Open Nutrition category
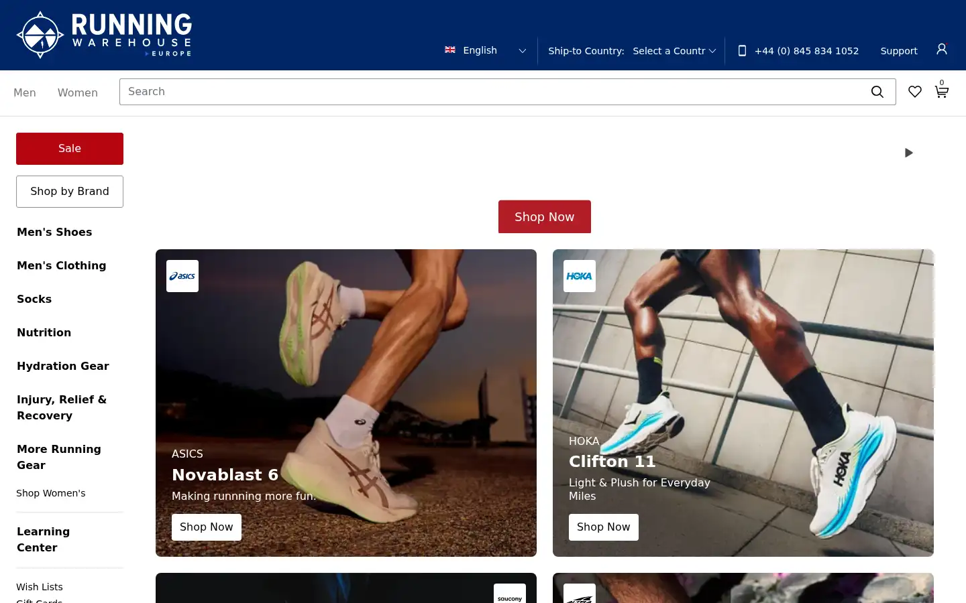This screenshot has height=603, width=966. click(44, 333)
